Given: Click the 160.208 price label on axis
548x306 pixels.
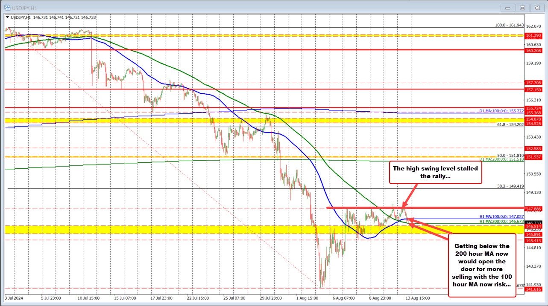Looking at the screenshot, I should [x=533, y=50].
